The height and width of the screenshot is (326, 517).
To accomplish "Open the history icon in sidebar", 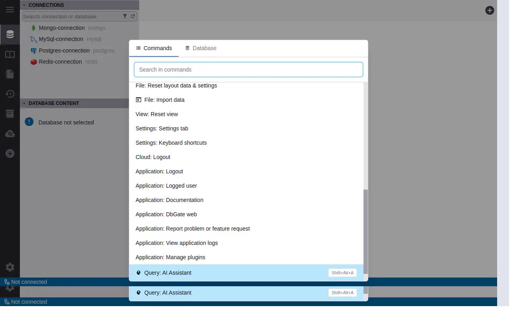I will point(10,94).
